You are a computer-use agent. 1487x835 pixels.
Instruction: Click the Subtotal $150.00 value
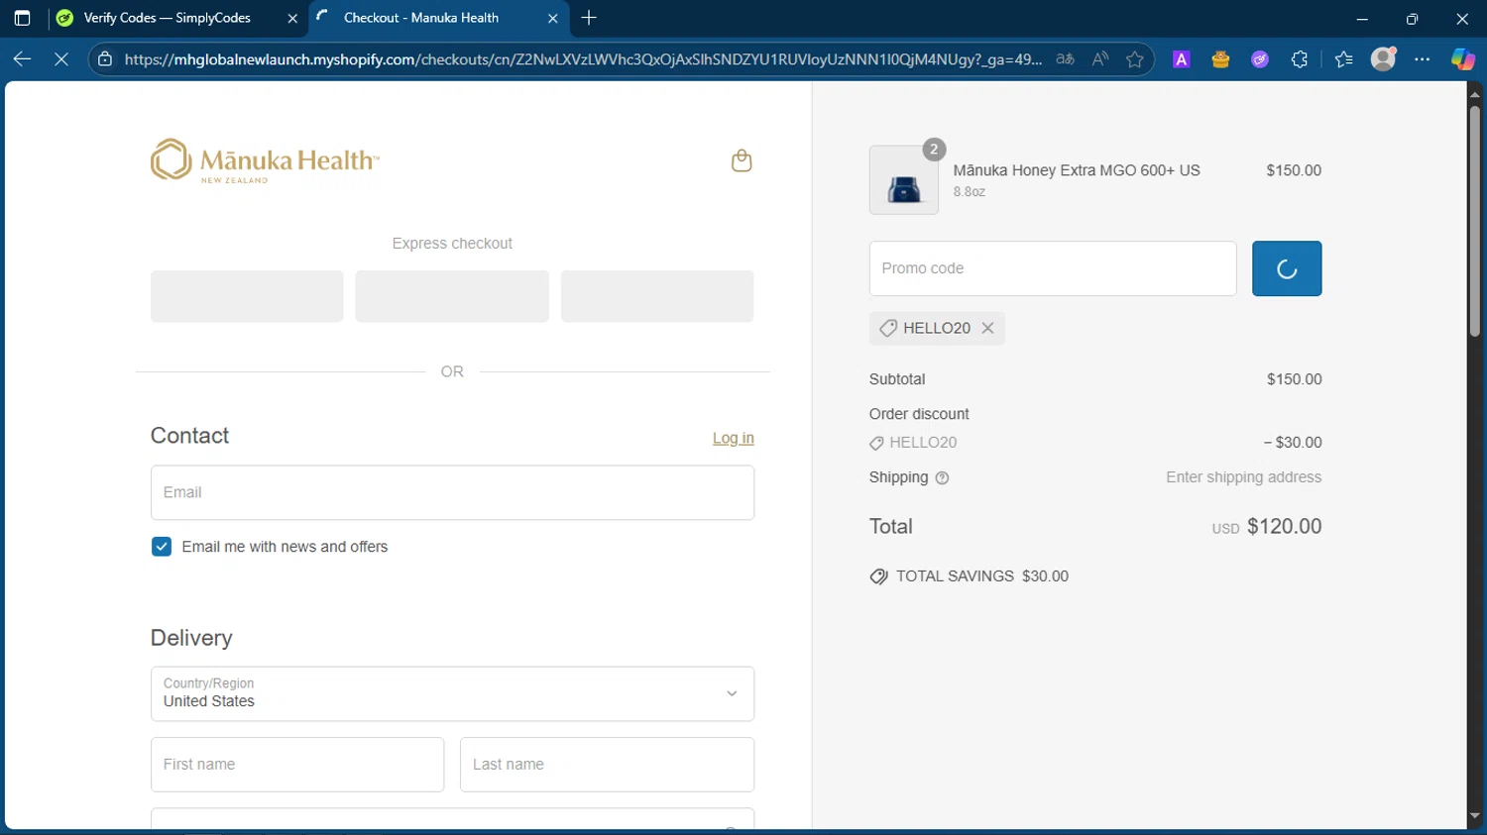pyautogui.click(x=1294, y=379)
